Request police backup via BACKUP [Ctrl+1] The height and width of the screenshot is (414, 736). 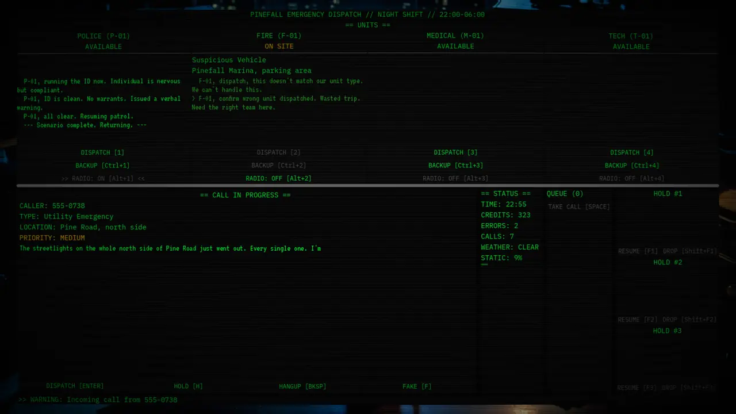coord(102,166)
